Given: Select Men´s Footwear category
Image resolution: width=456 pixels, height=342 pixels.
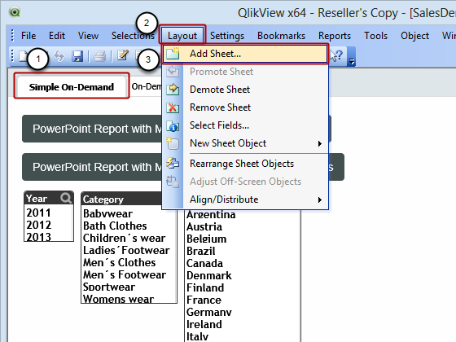Looking at the screenshot, I should point(129,274).
